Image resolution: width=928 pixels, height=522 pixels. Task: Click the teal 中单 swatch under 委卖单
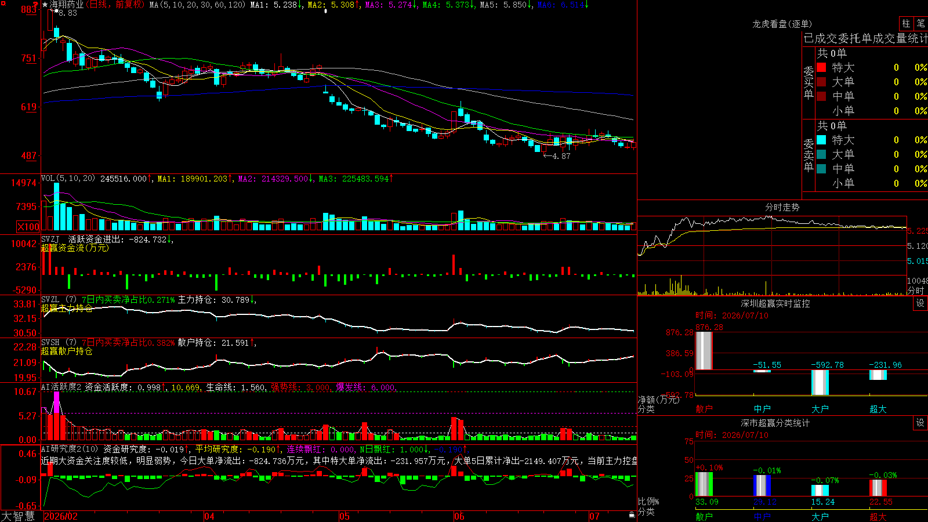(821, 169)
